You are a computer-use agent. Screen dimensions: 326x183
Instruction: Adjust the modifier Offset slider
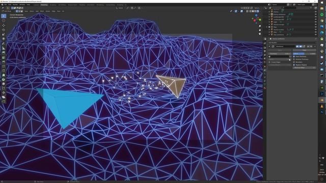click(305, 54)
